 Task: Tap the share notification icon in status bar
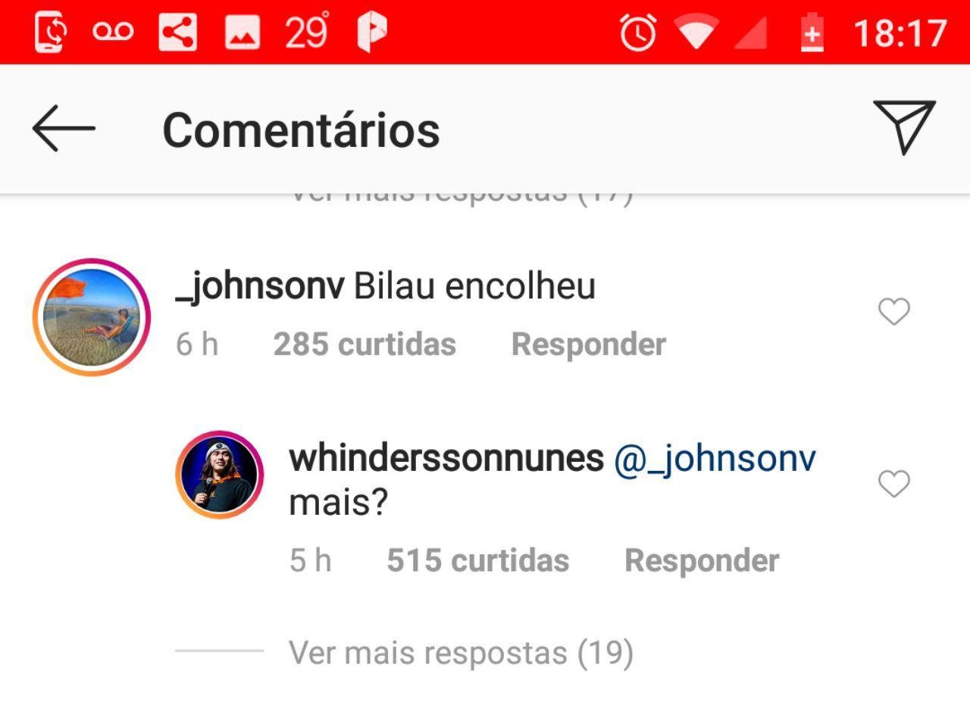pos(178,33)
